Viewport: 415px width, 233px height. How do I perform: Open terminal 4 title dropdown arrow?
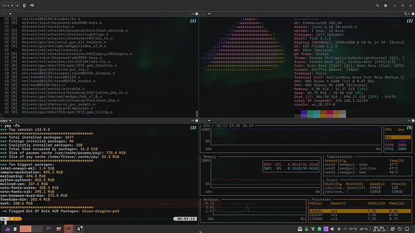pos(209,121)
